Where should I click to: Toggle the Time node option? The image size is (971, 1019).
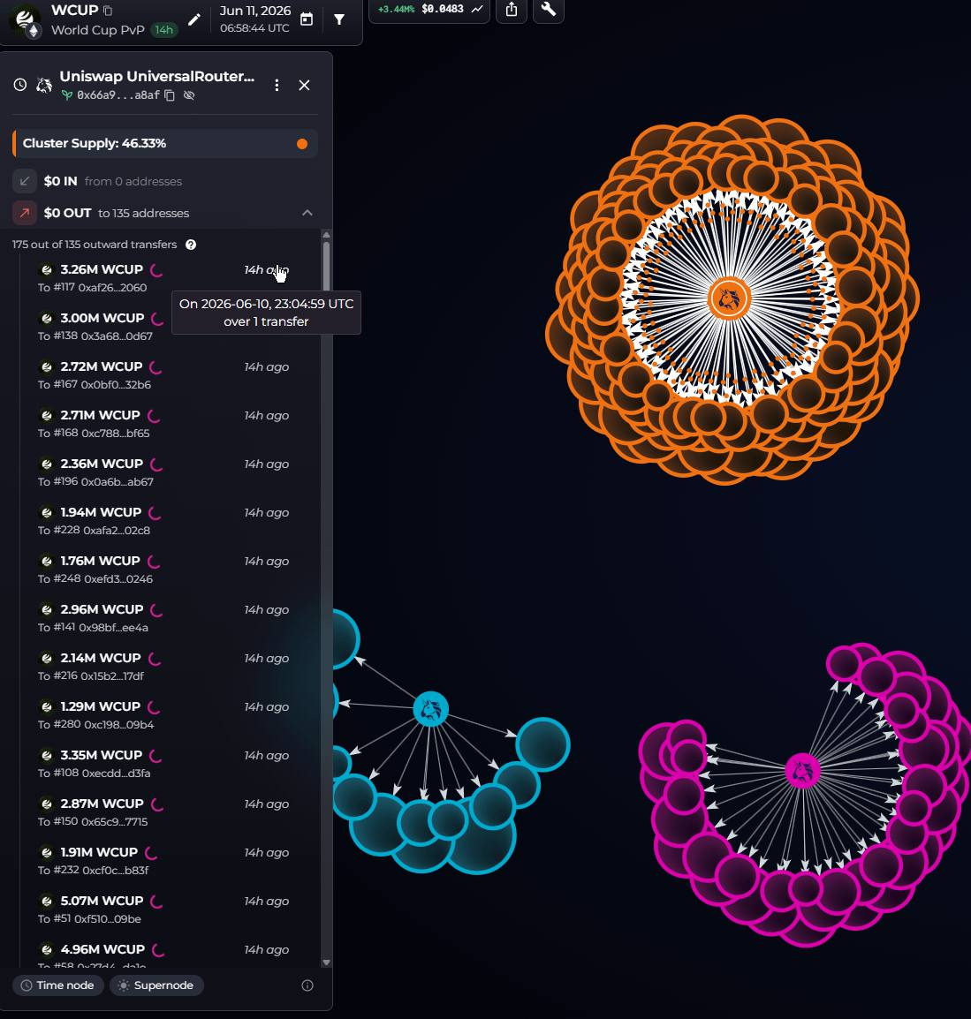click(x=58, y=985)
